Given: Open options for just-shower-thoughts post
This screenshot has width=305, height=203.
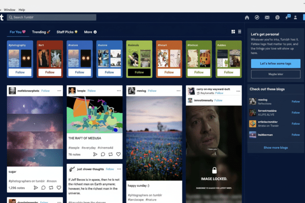Looking at the screenshot, I should (x=119, y=169).
